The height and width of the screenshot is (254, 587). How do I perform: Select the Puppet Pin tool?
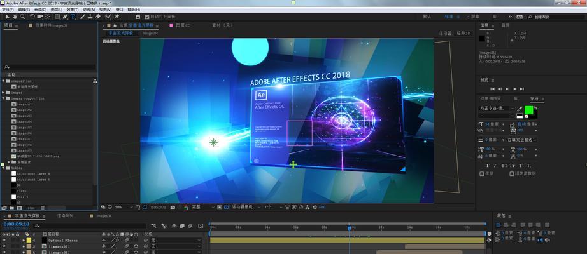(x=117, y=17)
